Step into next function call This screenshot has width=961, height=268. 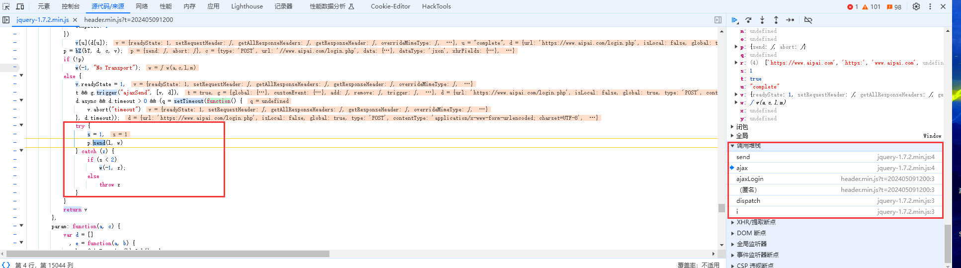762,20
